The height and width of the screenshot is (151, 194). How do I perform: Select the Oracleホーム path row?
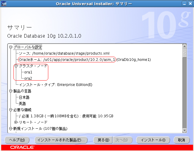(85, 60)
